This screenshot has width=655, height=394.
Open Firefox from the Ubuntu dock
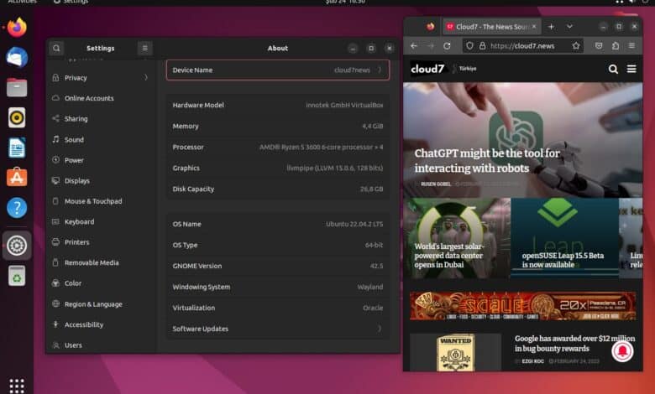[17, 27]
